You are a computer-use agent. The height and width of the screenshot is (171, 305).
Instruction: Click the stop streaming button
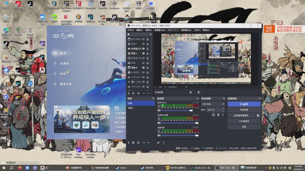click(244, 104)
